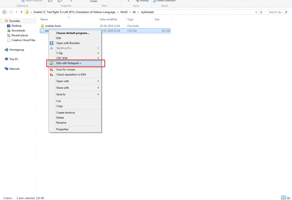This screenshot has width=292, height=200.
Task: Click the Favorites star icon in sidebar
Action: tap(6, 21)
